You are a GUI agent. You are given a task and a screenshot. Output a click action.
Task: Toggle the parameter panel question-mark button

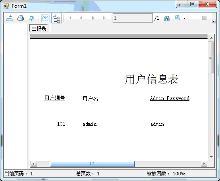[45, 18]
